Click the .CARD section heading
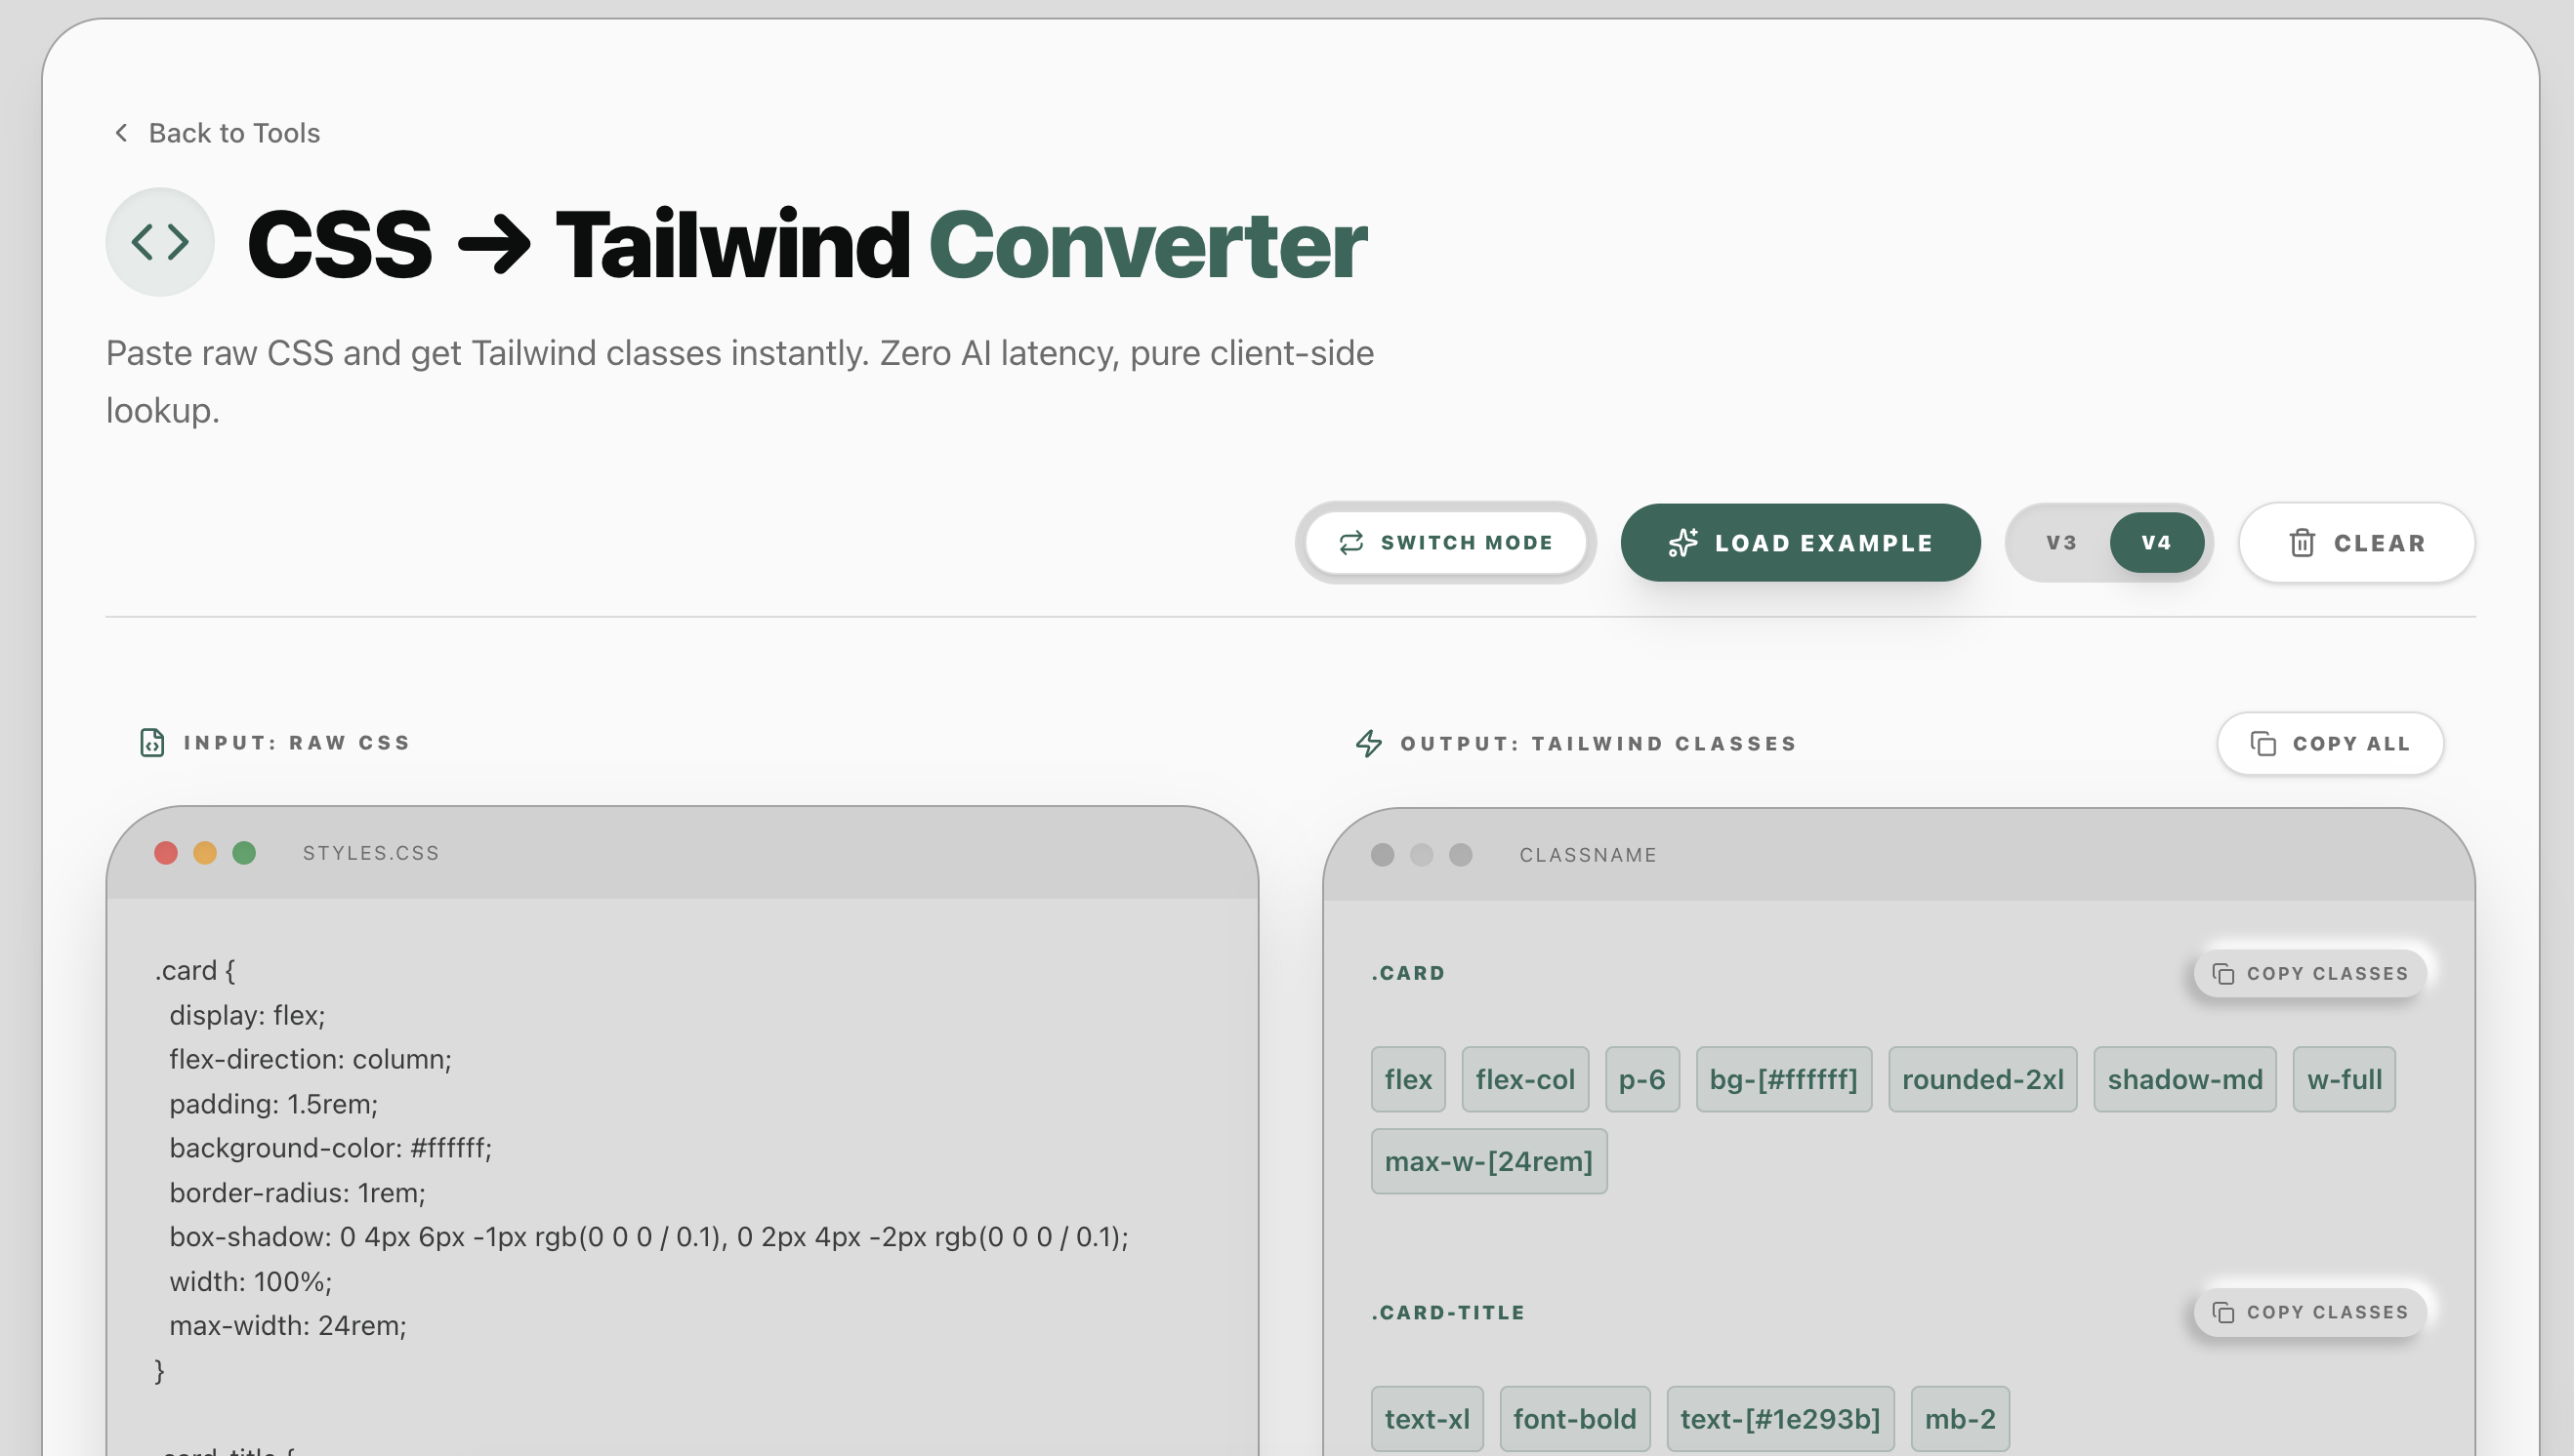Image resolution: width=2574 pixels, height=1456 pixels. pyautogui.click(x=1407, y=974)
